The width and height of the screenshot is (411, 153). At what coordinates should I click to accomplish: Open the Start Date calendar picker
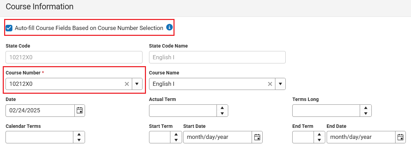257,137
